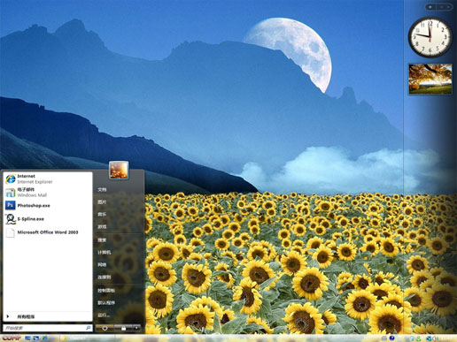Click the Show Desktop quick launch icon
The width and height of the screenshot is (457, 342).
coord(27,338)
